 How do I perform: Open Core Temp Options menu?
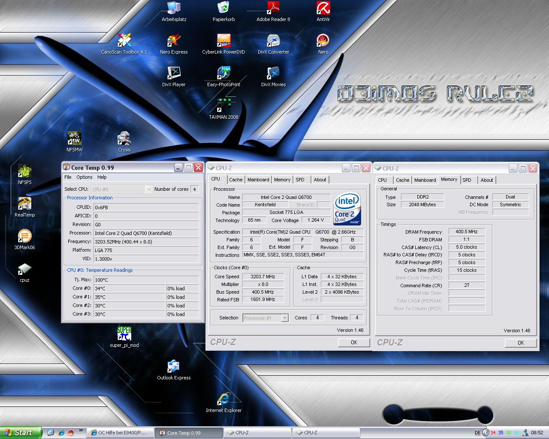(x=84, y=177)
